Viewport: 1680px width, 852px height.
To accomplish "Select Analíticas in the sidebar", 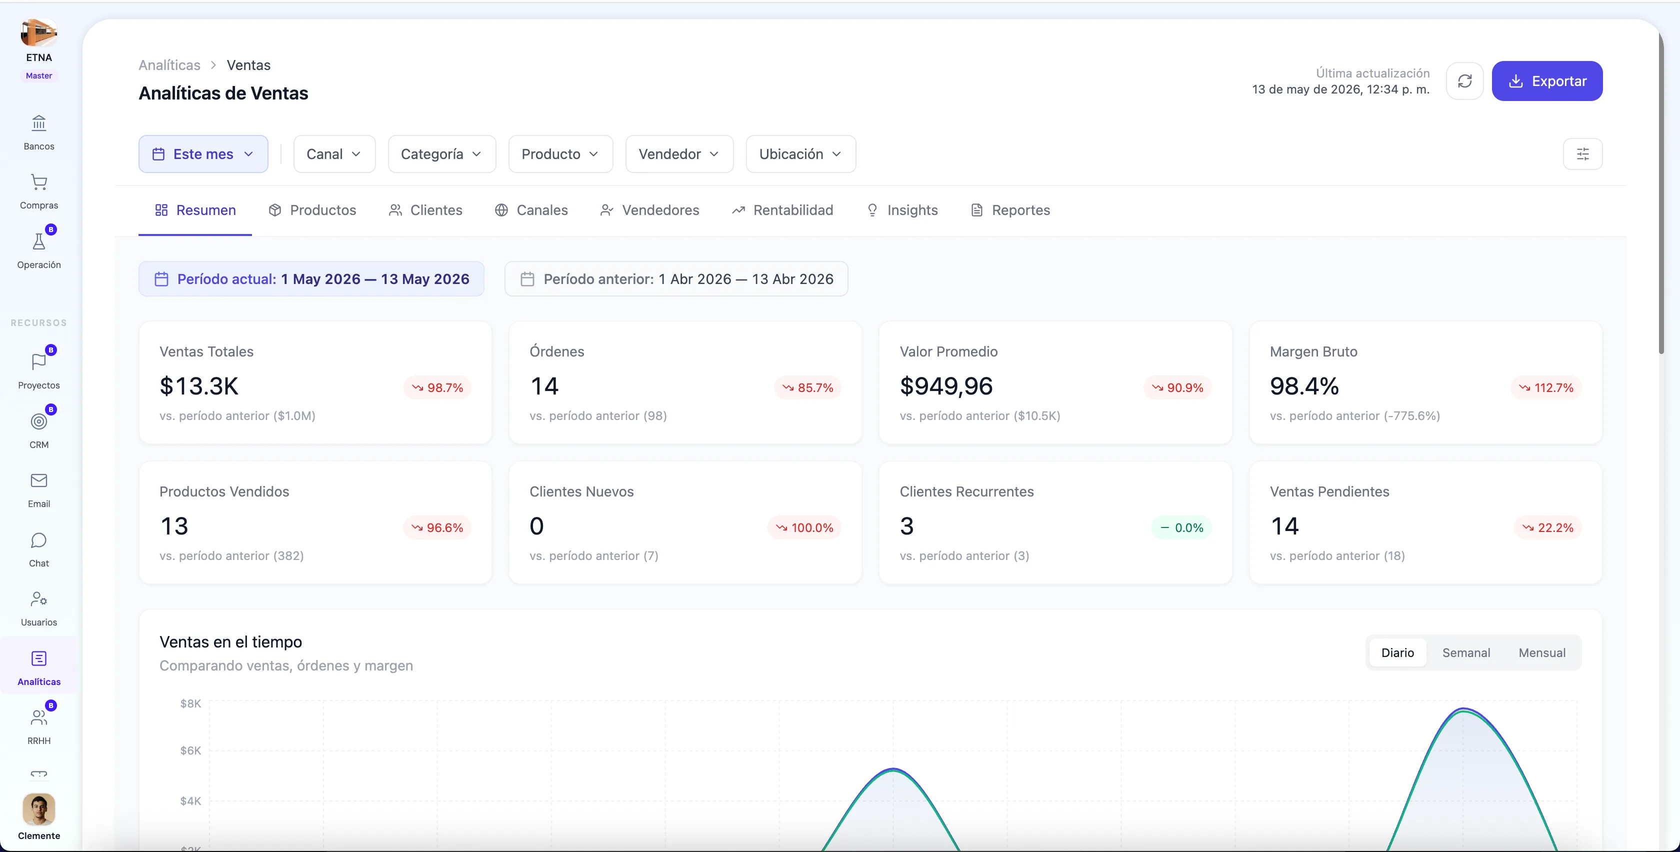I will 39,668.
